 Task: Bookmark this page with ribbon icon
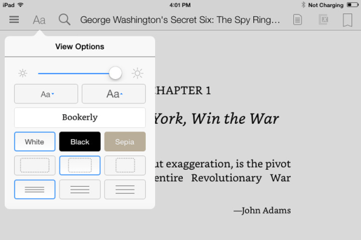tap(348, 20)
